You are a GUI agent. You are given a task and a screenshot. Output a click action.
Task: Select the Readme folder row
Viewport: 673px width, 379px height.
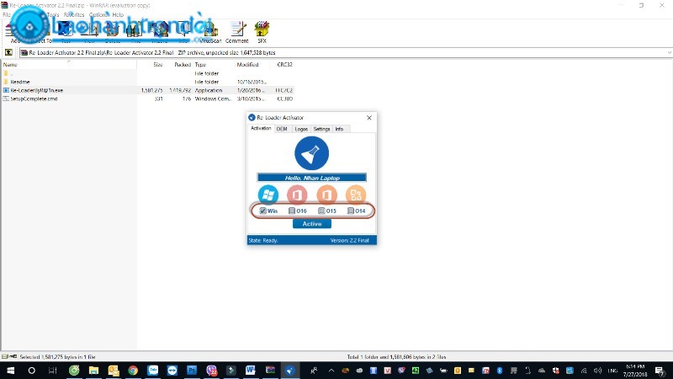pyautogui.click(x=148, y=82)
